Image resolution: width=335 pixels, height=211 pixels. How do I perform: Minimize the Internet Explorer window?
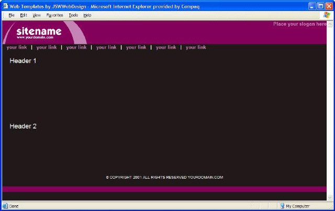click(x=311, y=6)
